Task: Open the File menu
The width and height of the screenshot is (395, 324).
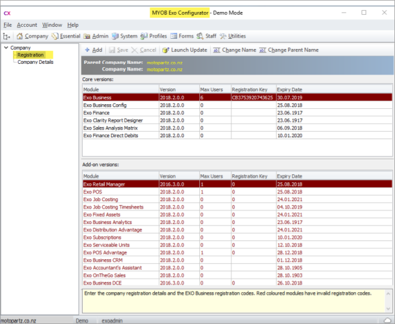Action: 7,25
